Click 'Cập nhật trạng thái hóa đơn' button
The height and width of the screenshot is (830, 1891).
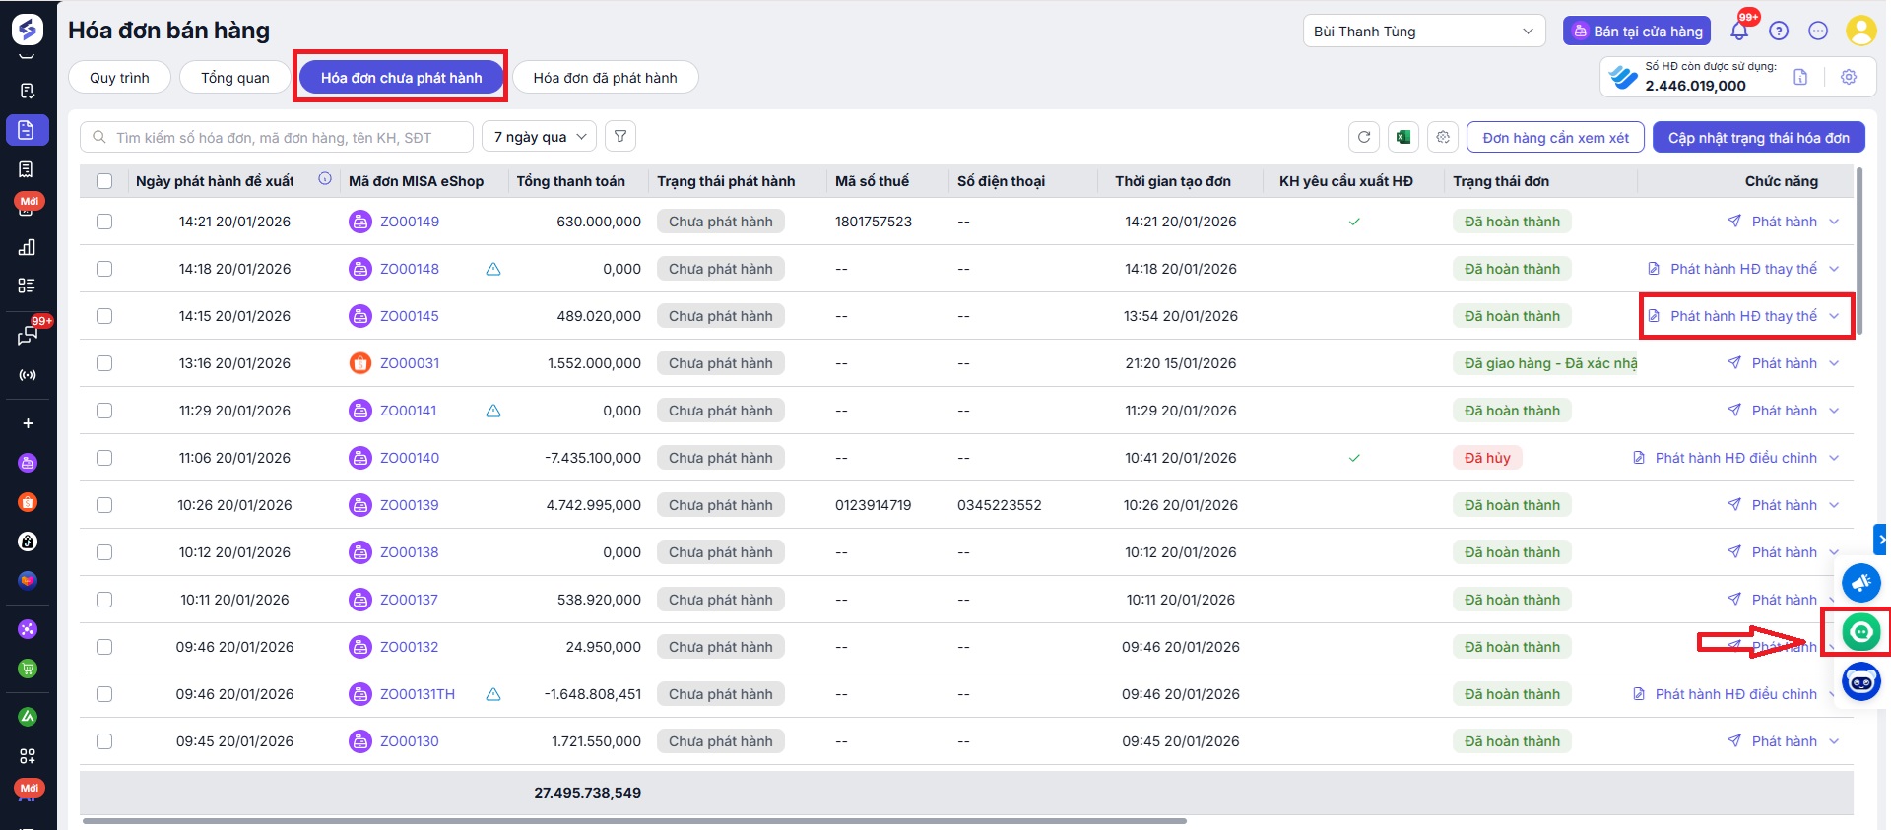click(1758, 138)
